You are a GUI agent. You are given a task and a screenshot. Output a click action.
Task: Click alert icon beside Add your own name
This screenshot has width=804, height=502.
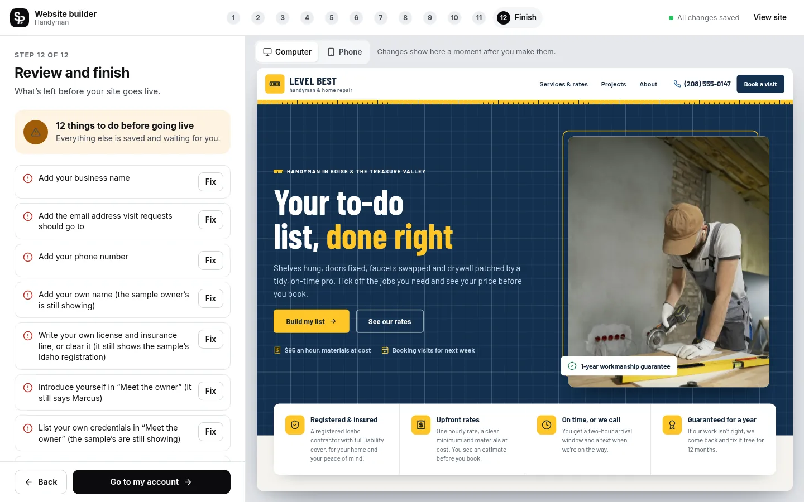tap(28, 295)
